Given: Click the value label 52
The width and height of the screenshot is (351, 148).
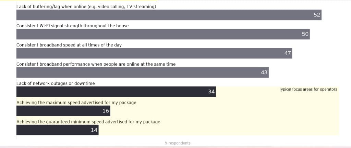Looking at the screenshot, I should tap(317, 15).
